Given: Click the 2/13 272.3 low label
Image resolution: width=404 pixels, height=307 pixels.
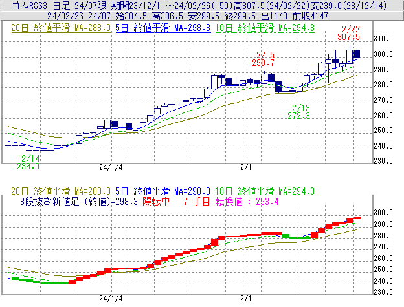Looking at the screenshot, I should coord(299,112).
